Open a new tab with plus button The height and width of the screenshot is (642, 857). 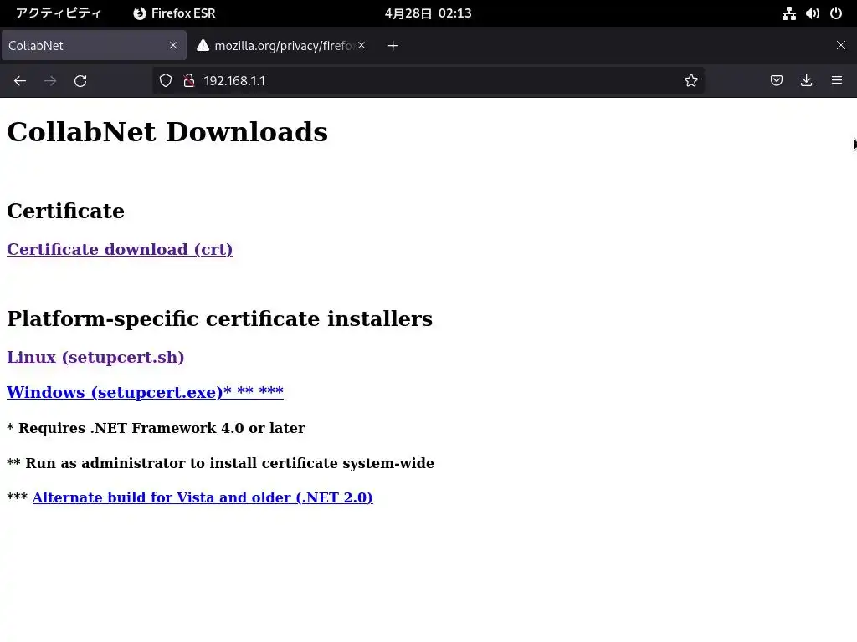coord(393,46)
